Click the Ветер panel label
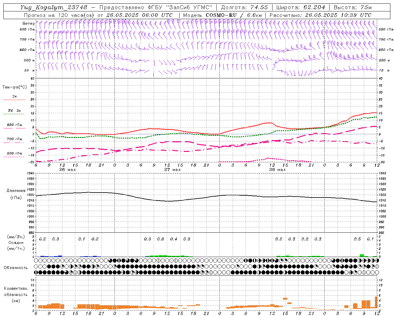The image size is (395, 316). (x=28, y=23)
